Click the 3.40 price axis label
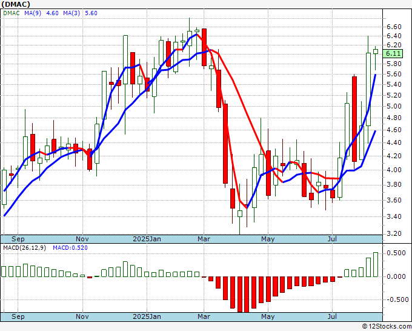Image resolution: width=412 pixels, height=331 pixels. pos(394,216)
